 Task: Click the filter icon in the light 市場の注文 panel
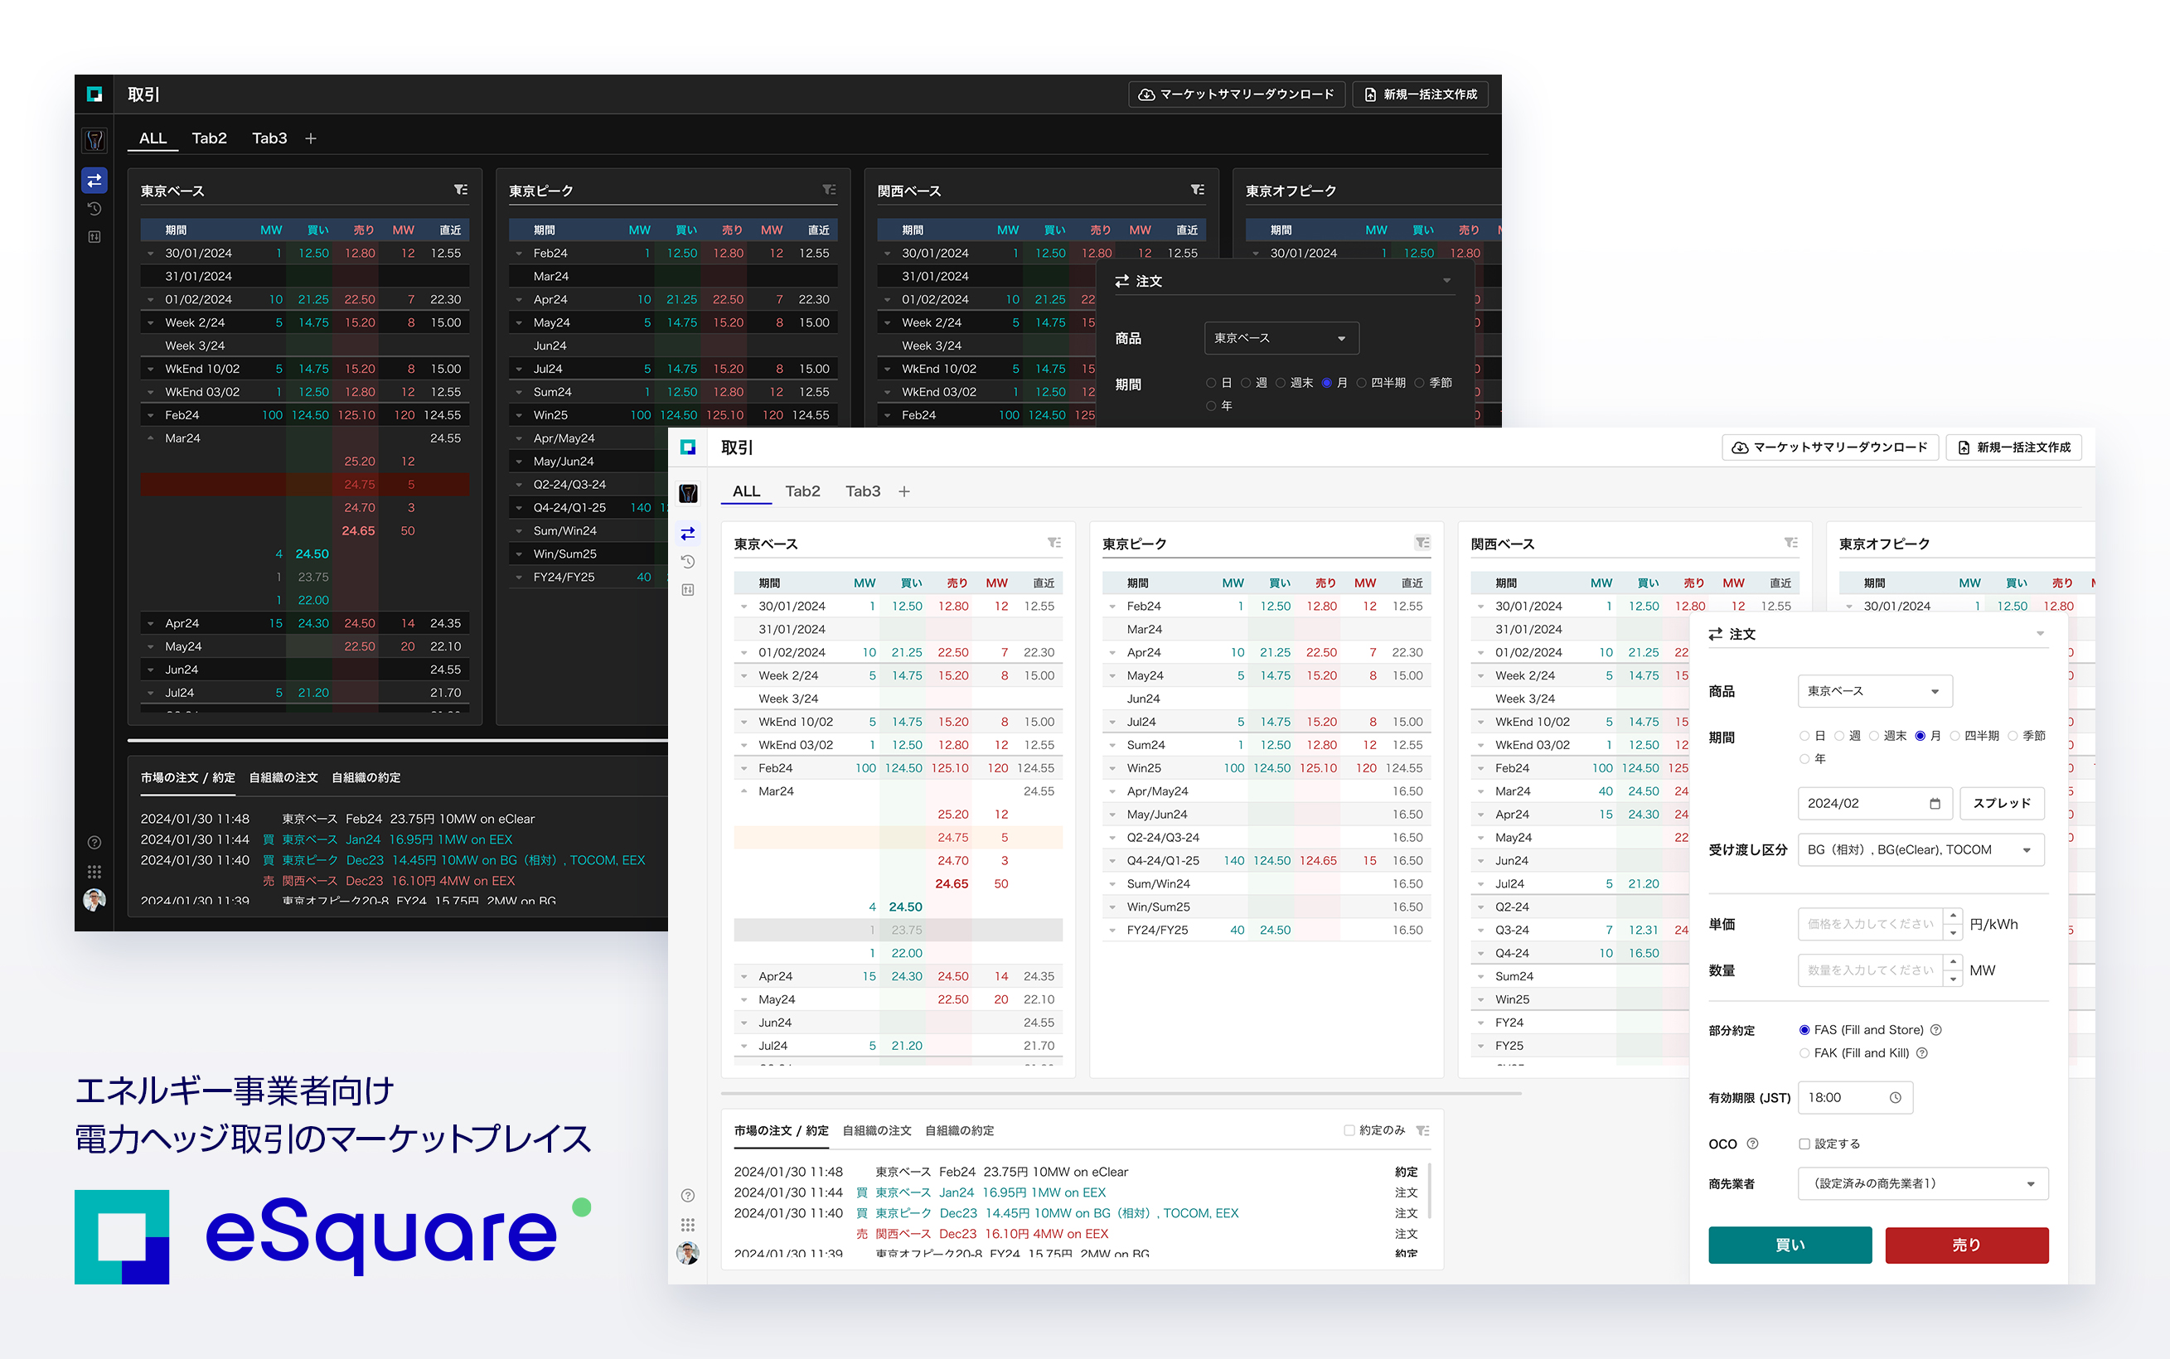point(1422,1130)
